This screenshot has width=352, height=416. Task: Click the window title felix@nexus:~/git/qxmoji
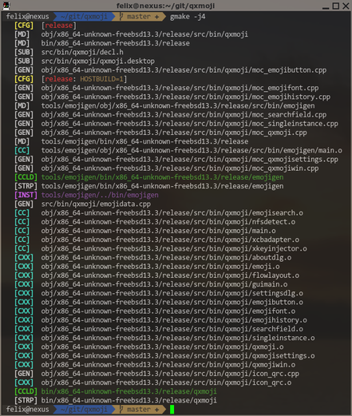(x=165, y=6)
